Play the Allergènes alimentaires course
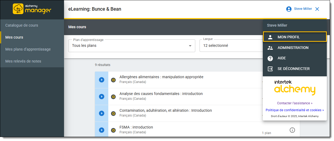 tap(102, 80)
